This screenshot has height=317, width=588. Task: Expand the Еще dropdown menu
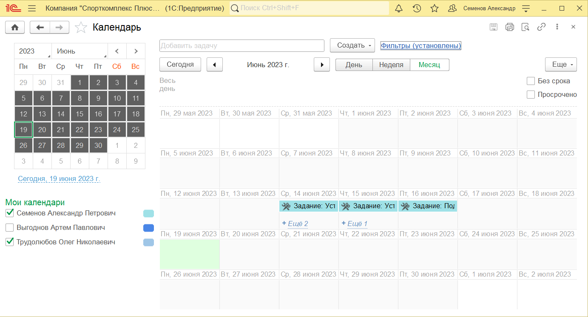561,65
